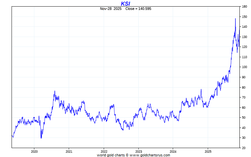251x157 pixels.
Task: Click the 140 y-axis value
Action: click(245, 26)
